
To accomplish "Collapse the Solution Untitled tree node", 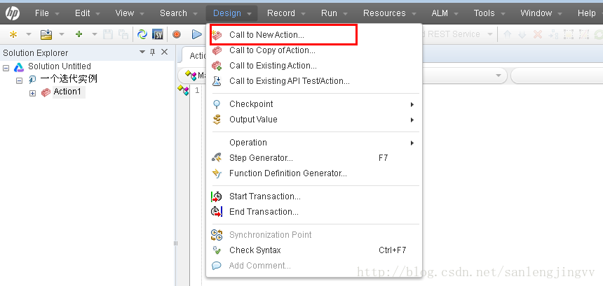I will (6, 67).
